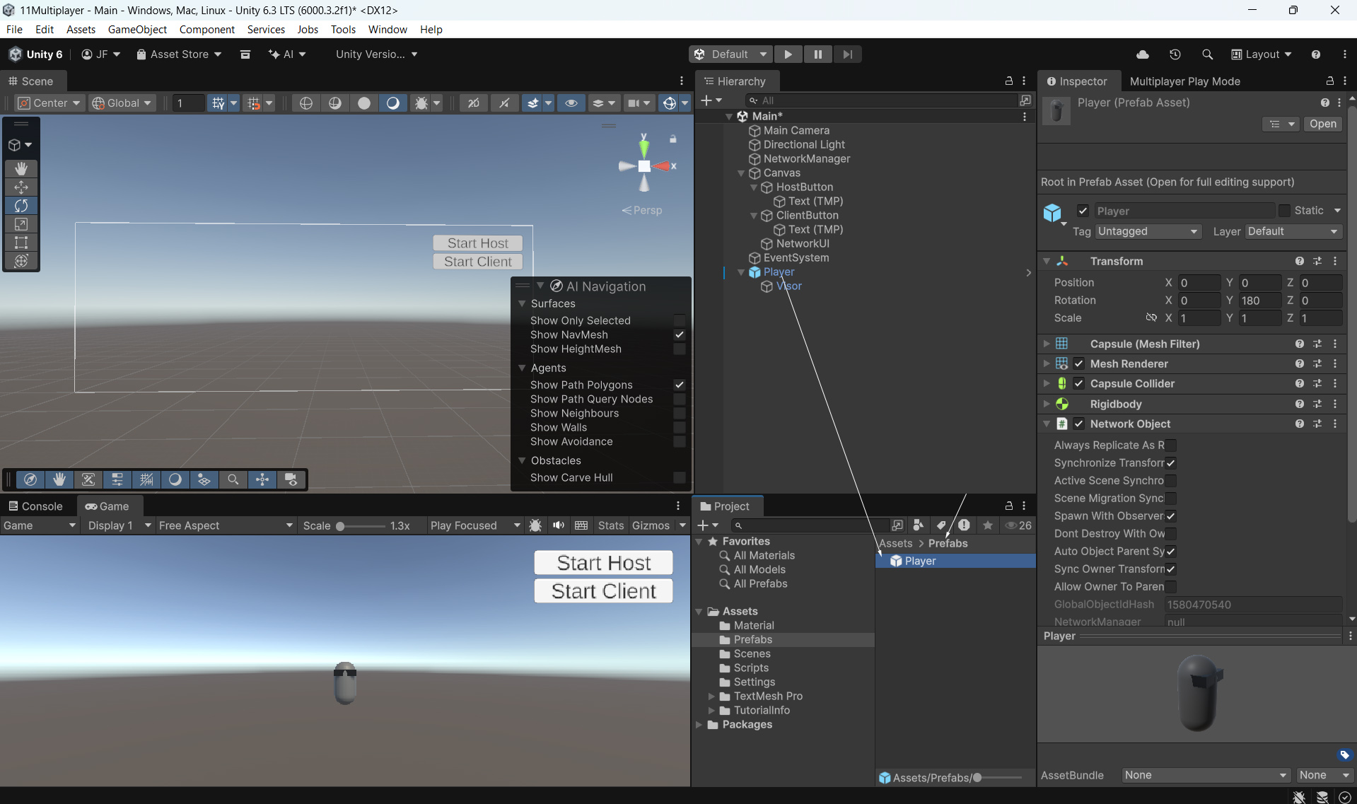Select the Rotate tool in Scene

[x=21, y=206]
